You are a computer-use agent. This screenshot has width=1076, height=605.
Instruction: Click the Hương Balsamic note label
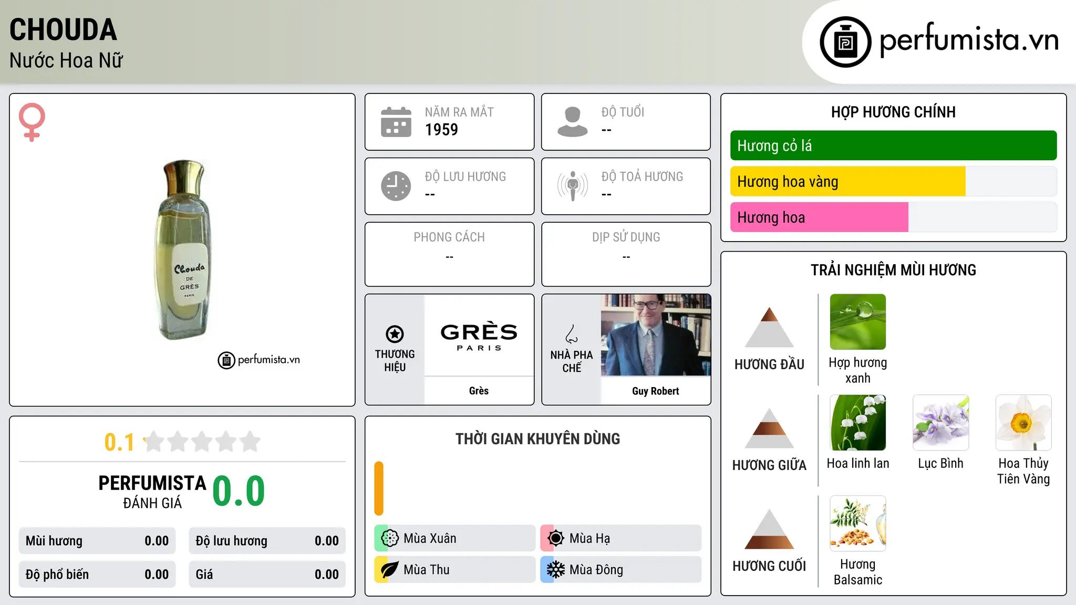click(x=858, y=572)
